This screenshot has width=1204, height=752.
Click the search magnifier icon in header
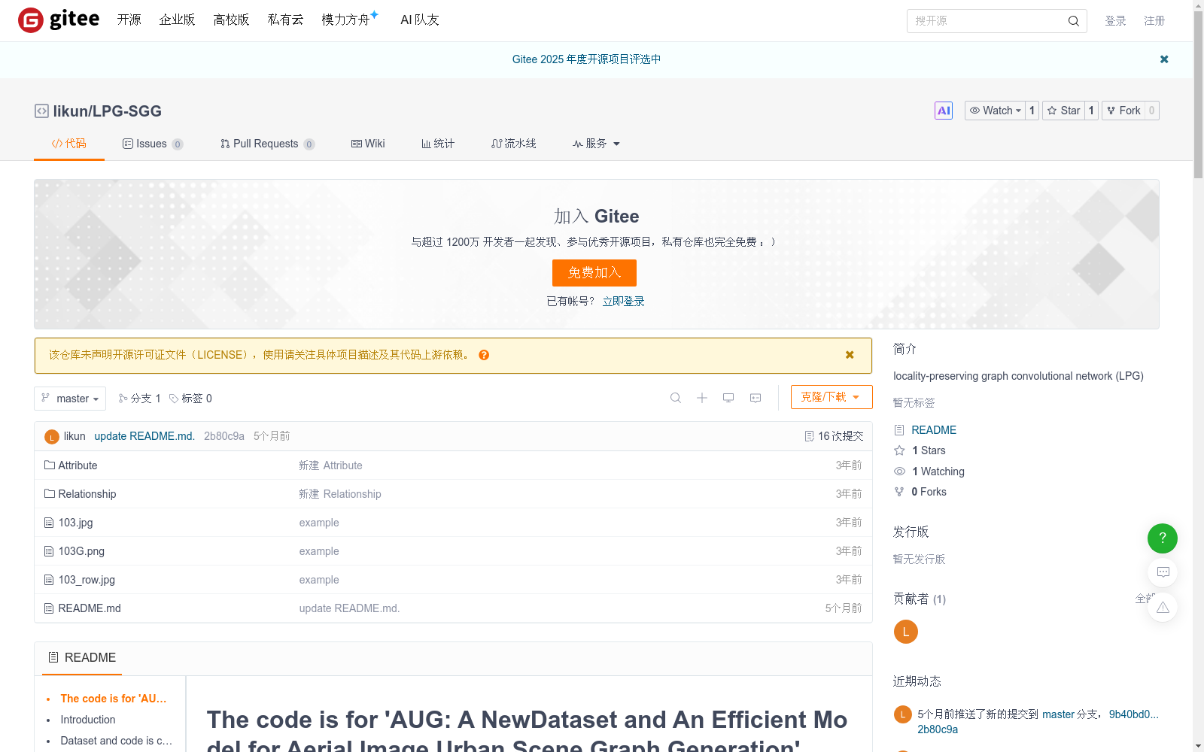(x=1073, y=21)
